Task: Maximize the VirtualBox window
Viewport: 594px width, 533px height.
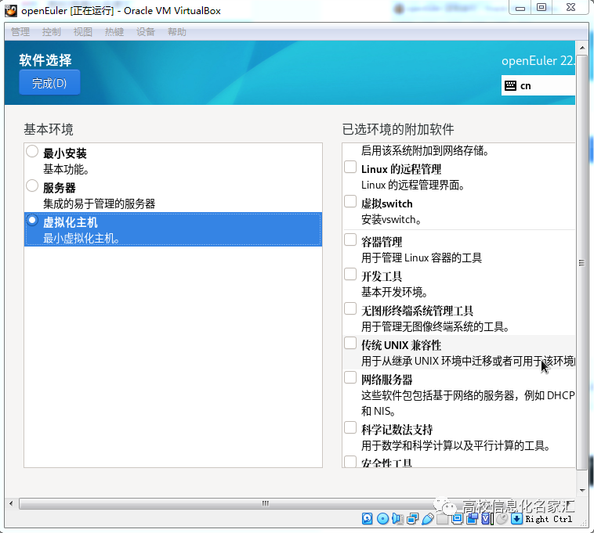Action: (x=541, y=8)
